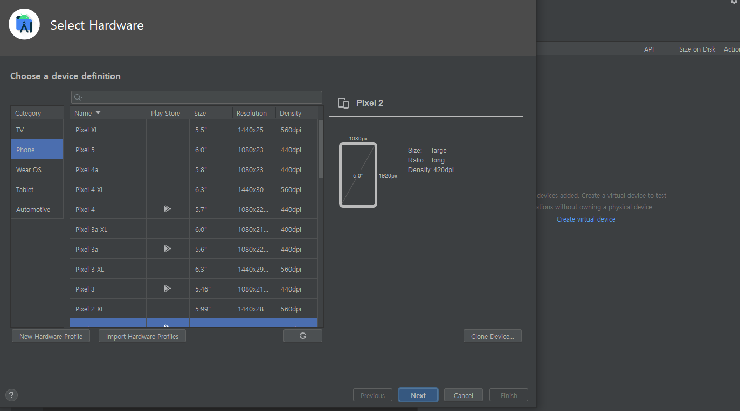Click the device search input field
The width and height of the screenshot is (740, 411).
coord(197,97)
